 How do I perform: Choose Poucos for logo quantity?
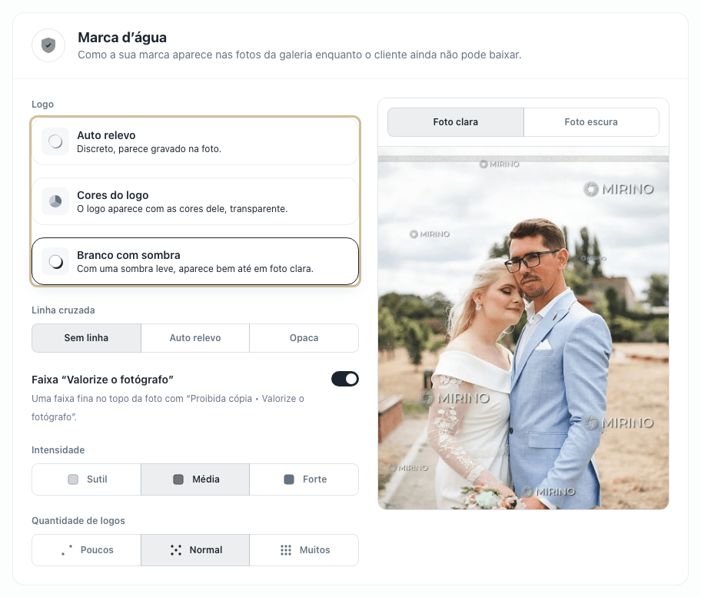86,550
